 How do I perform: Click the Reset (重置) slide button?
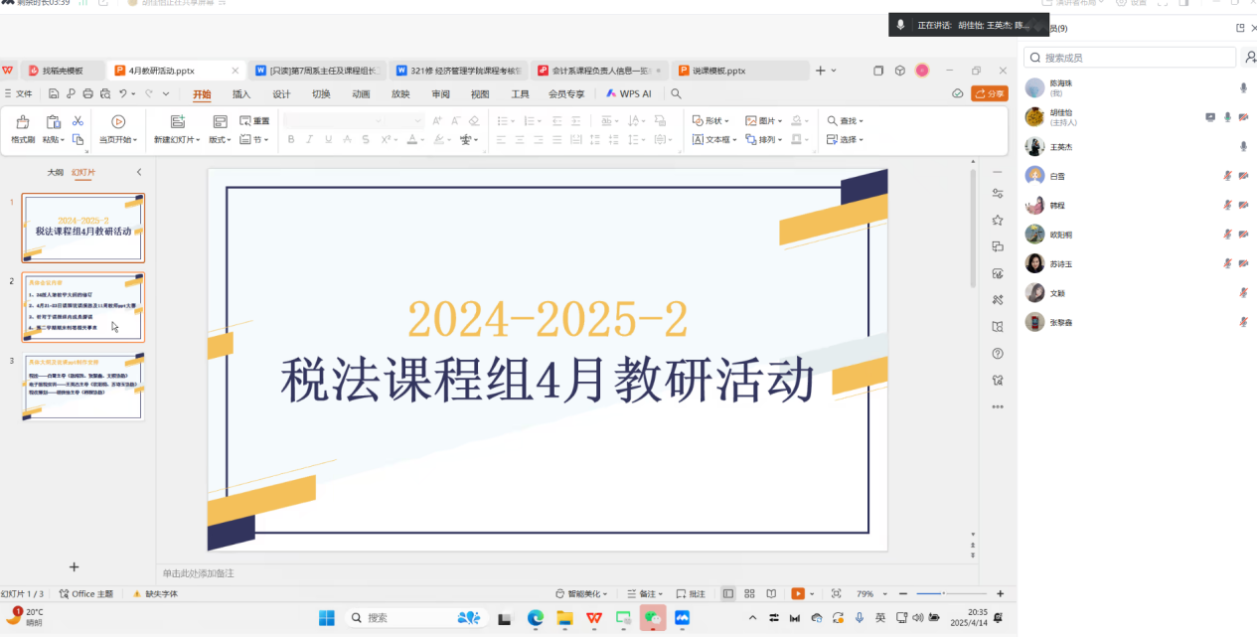(x=254, y=121)
